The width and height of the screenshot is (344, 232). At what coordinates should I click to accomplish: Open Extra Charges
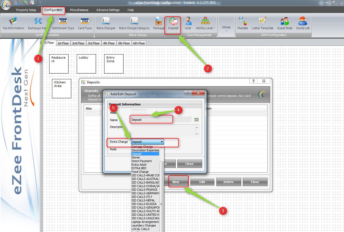coord(106,23)
